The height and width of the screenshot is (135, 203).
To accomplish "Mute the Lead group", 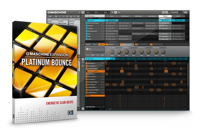I will coord(102,39).
